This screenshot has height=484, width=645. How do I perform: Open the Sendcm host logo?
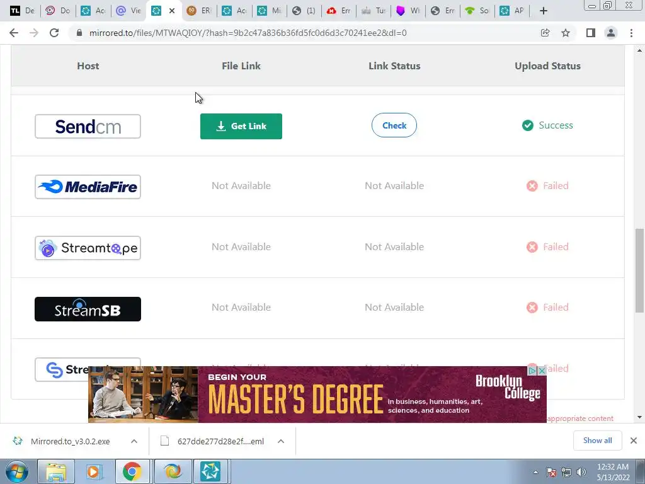coord(88,126)
